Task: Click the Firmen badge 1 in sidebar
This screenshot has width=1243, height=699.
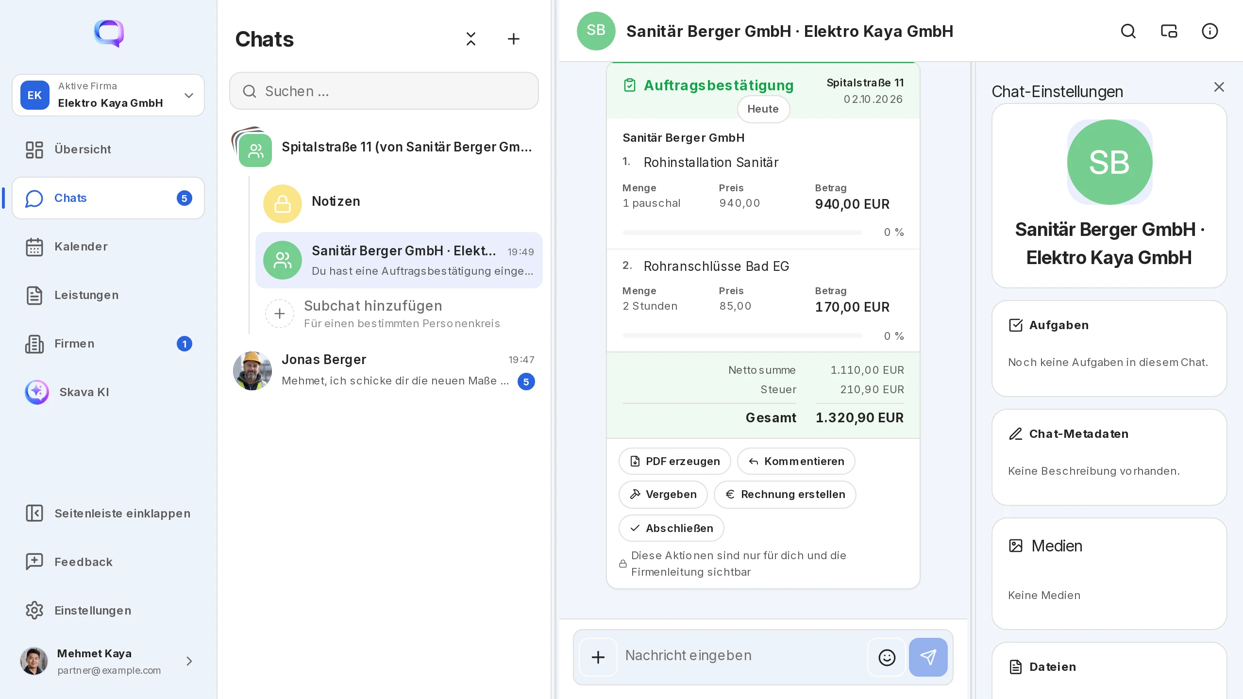Action: pos(185,344)
